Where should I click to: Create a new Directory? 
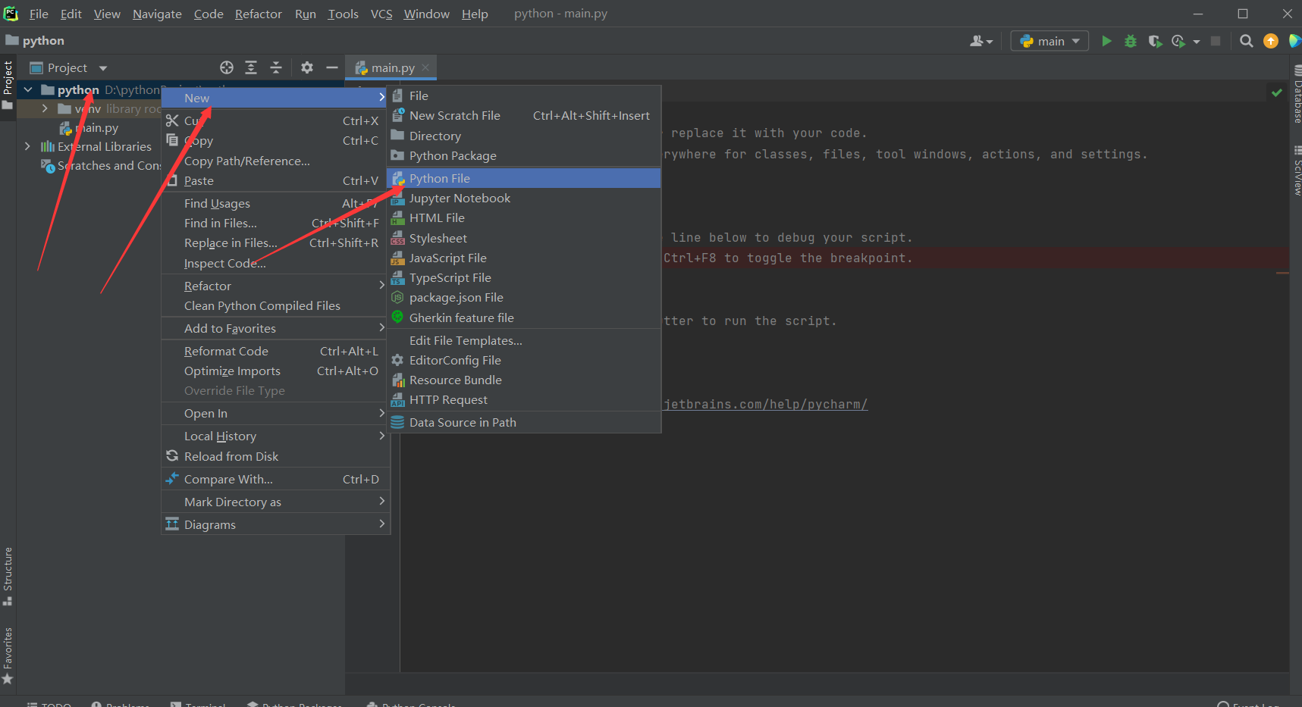[524, 136]
